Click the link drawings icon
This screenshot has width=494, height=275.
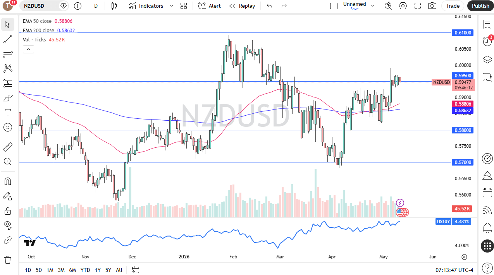point(7,240)
